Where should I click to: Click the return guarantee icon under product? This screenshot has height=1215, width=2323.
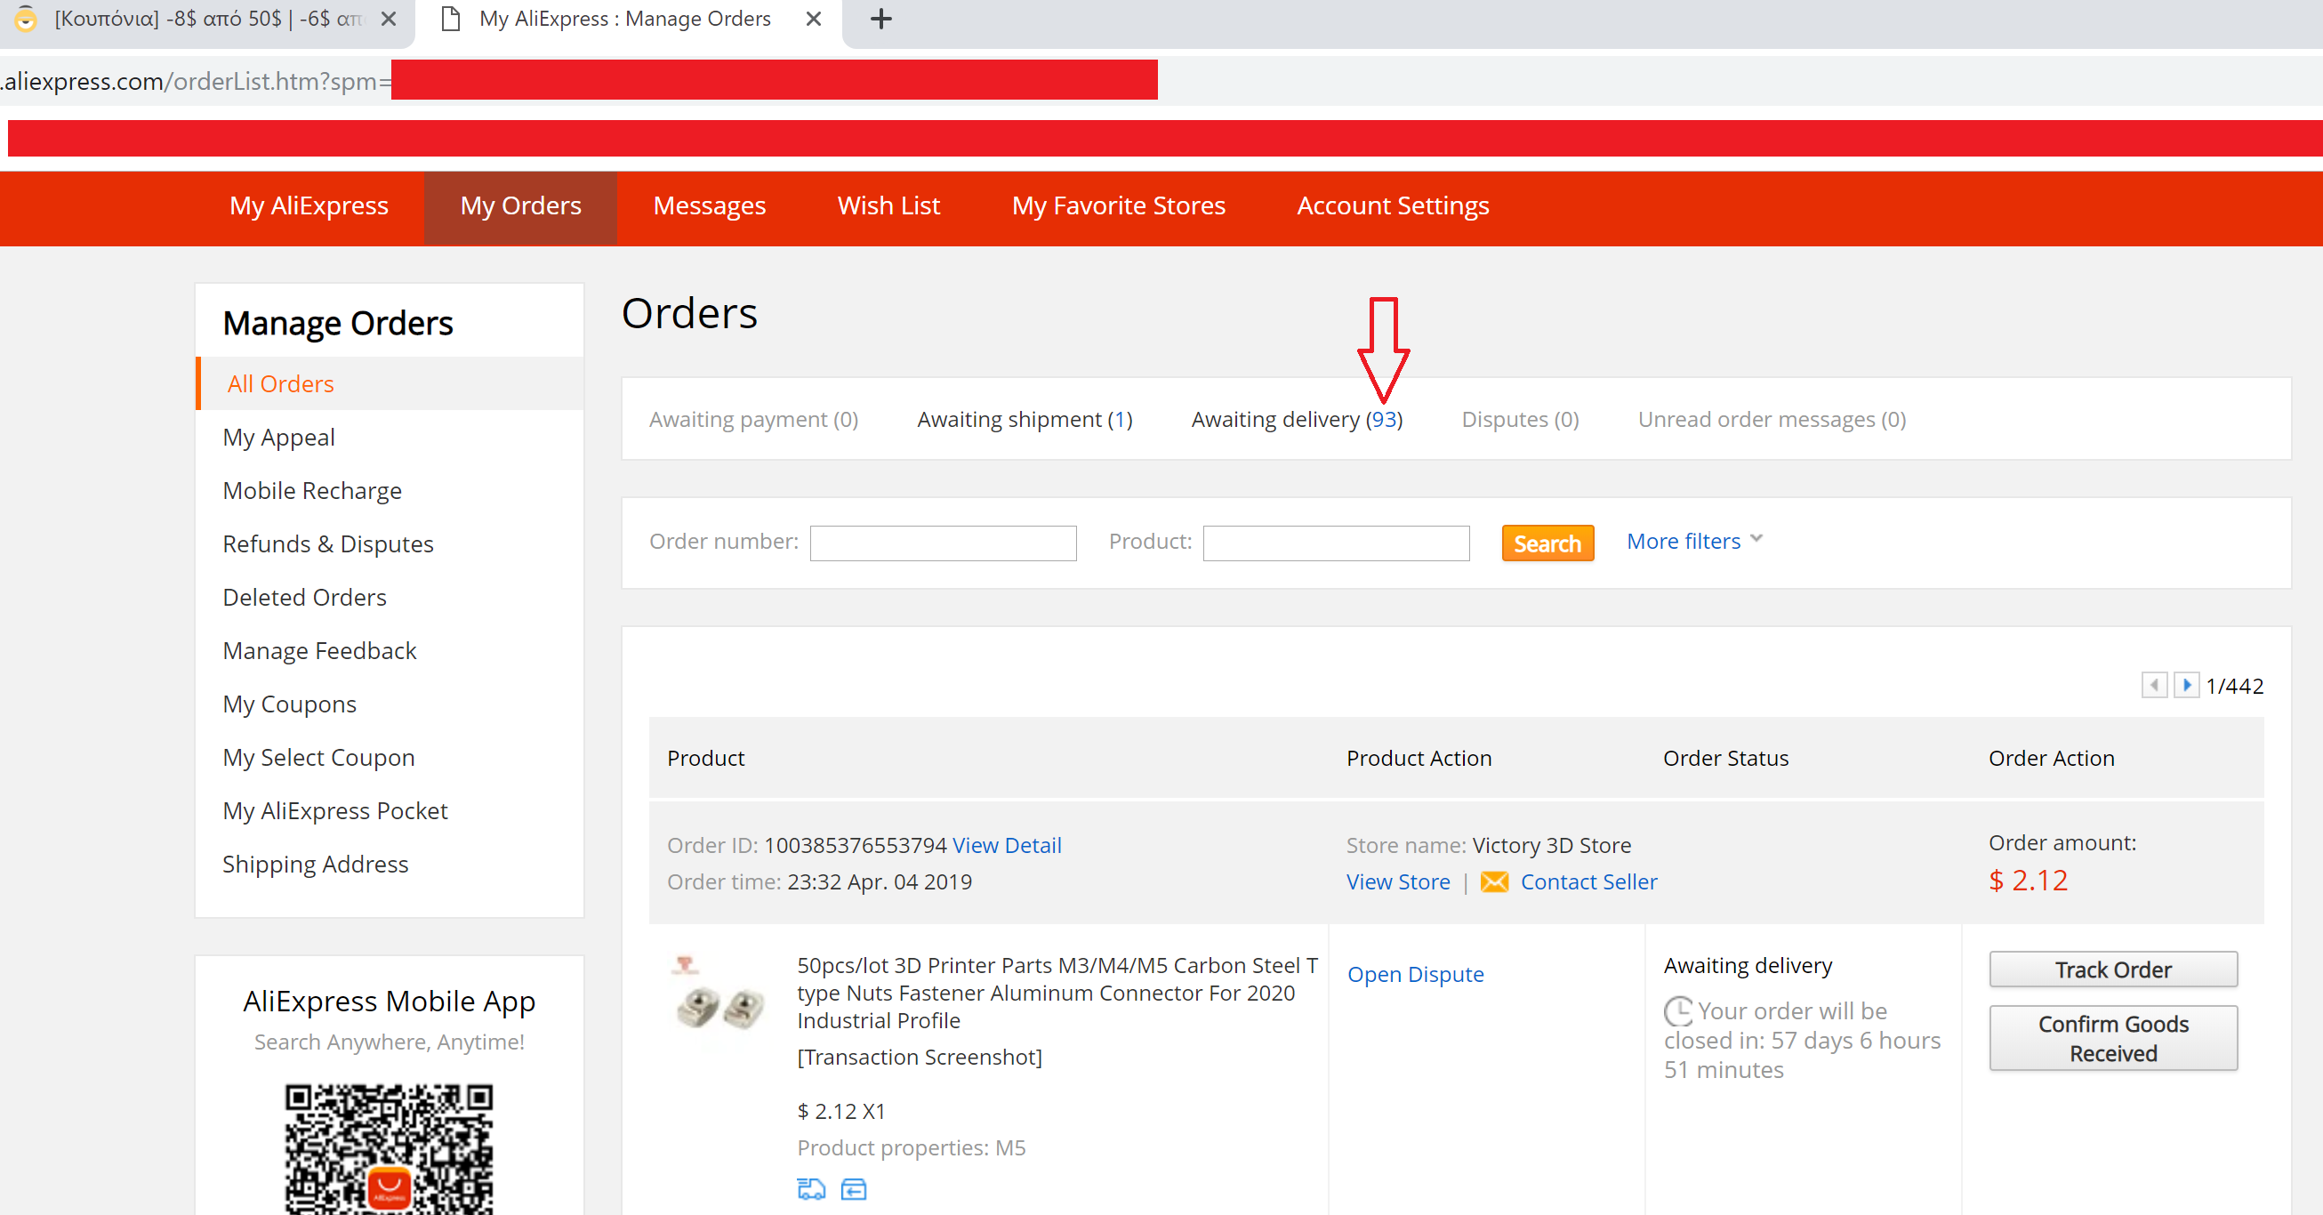click(x=853, y=1189)
